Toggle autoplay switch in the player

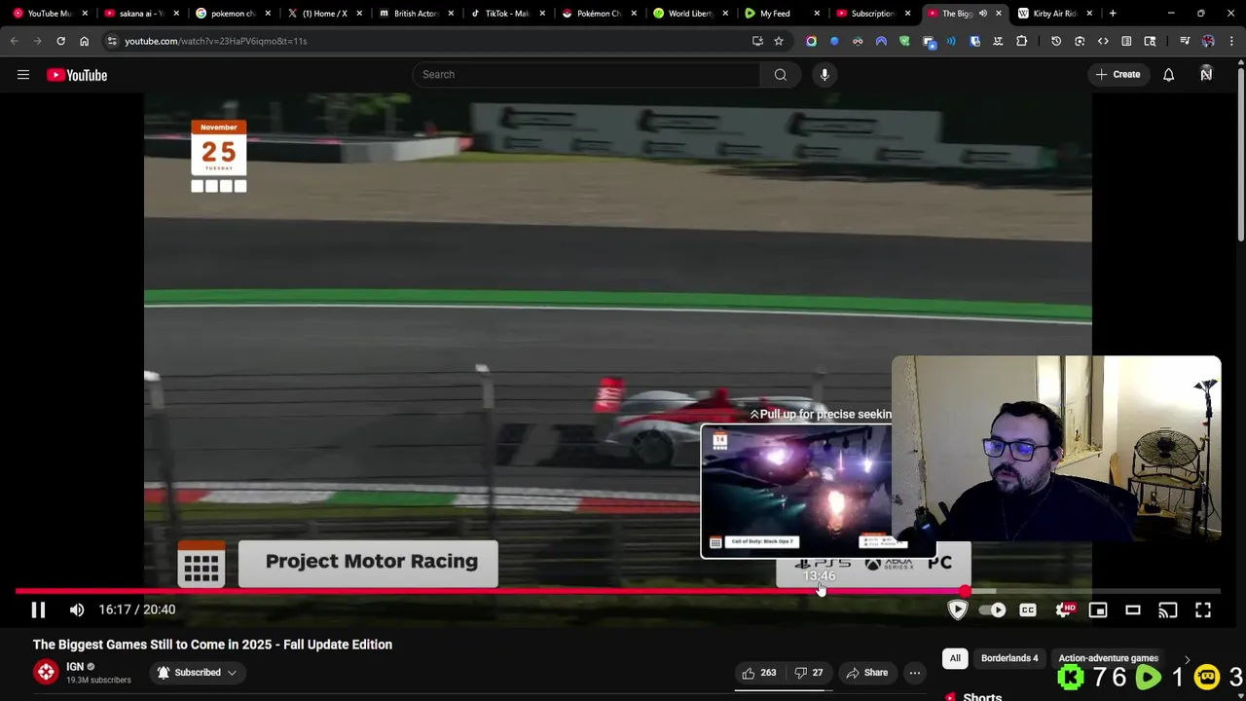tap(992, 609)
